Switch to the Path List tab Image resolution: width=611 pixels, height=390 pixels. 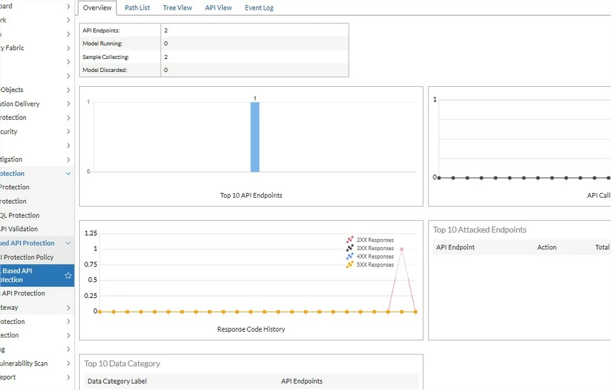137,8
